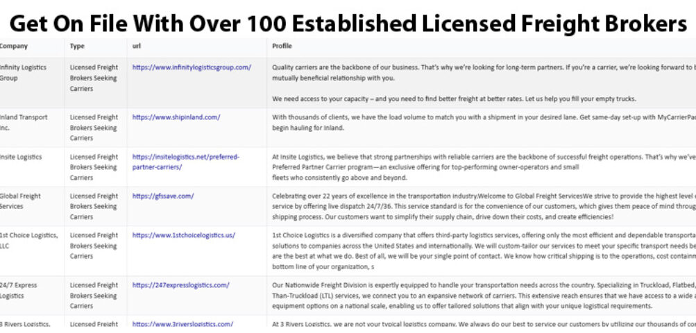Screen dimensions: 696x333
Task: Click the Inland Transport type cell
Action: click(x=94, y=128)
